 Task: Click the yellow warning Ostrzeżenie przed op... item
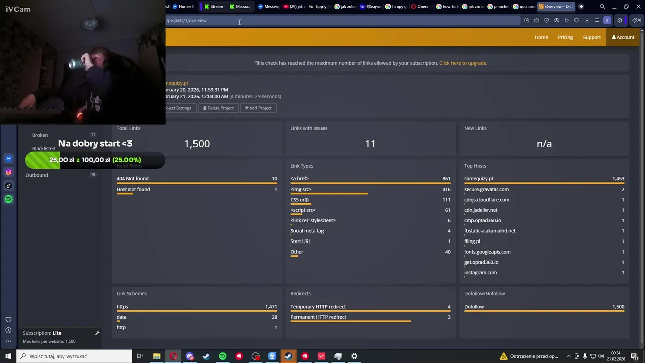(x=529, y=356)
